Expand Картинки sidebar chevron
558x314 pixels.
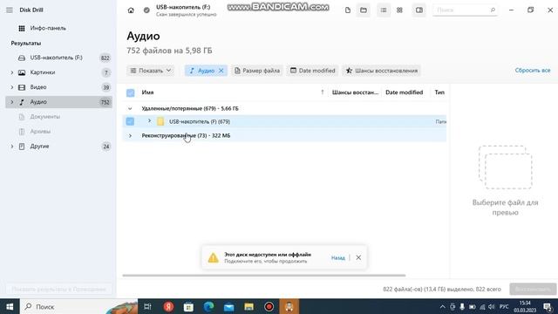click(11, 72)
